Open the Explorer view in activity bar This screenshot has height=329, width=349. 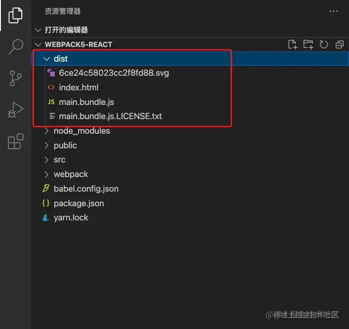coord(16,16)
